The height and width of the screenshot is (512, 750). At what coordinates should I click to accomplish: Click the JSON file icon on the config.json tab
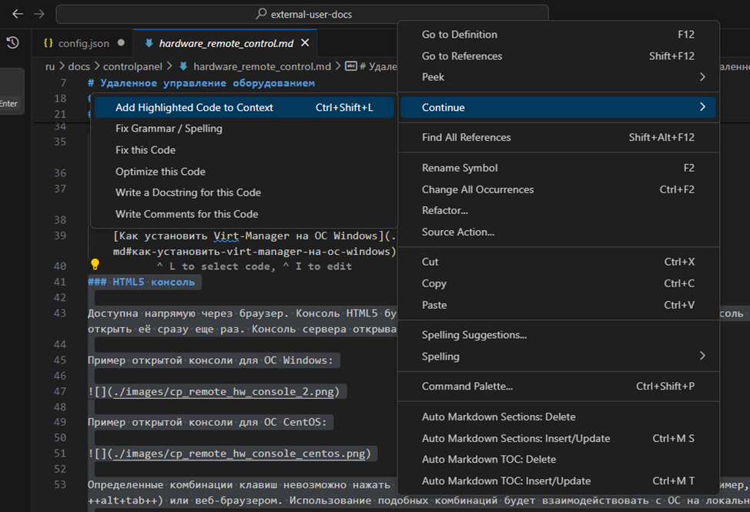pos(48,43)
